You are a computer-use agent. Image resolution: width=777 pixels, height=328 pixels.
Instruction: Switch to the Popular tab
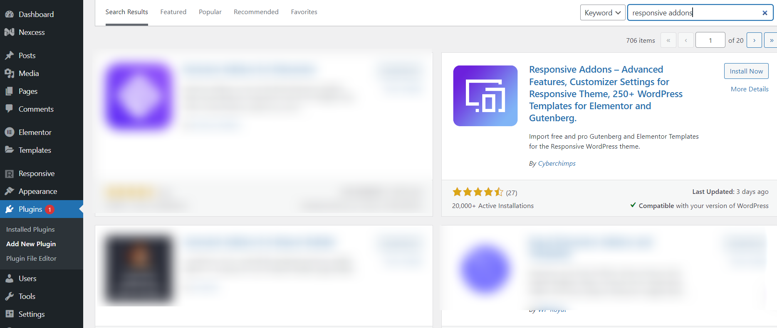[210, 12]
